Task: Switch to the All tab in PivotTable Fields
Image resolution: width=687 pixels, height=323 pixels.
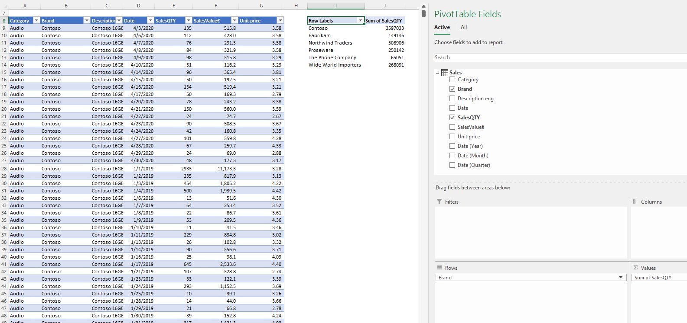Action: pyautogui.click(x=464, y=27)
